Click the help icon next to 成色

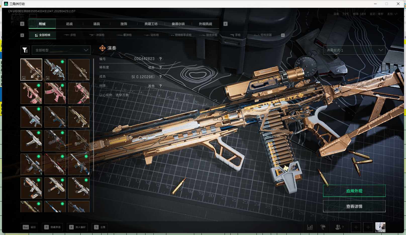click(x=161, y=77)
